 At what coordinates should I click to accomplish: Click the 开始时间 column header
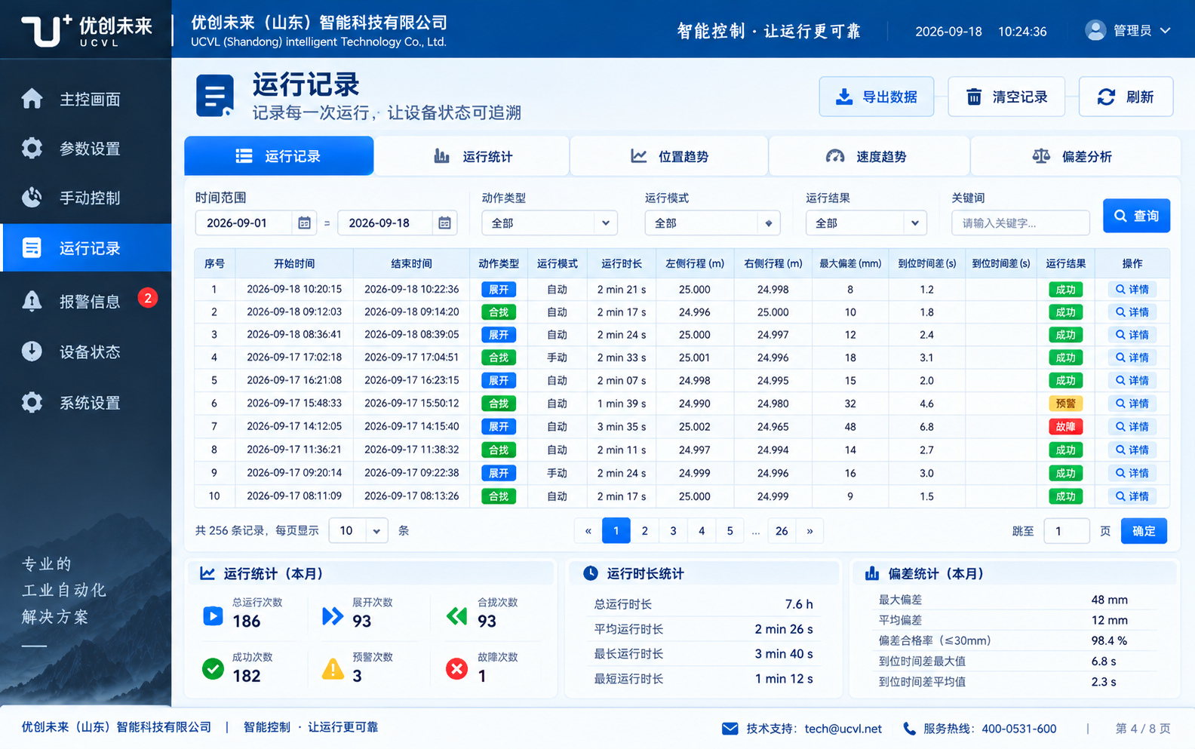(294, 264)
